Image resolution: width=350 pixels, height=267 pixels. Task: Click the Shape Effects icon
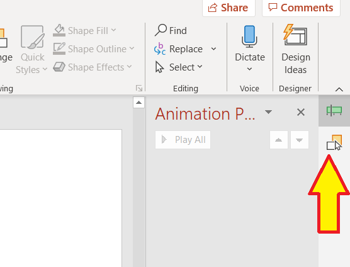[59, 67]
